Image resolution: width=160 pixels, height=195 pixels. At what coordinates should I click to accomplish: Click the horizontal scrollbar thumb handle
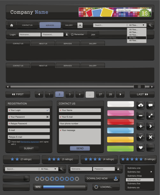point(139,87)
